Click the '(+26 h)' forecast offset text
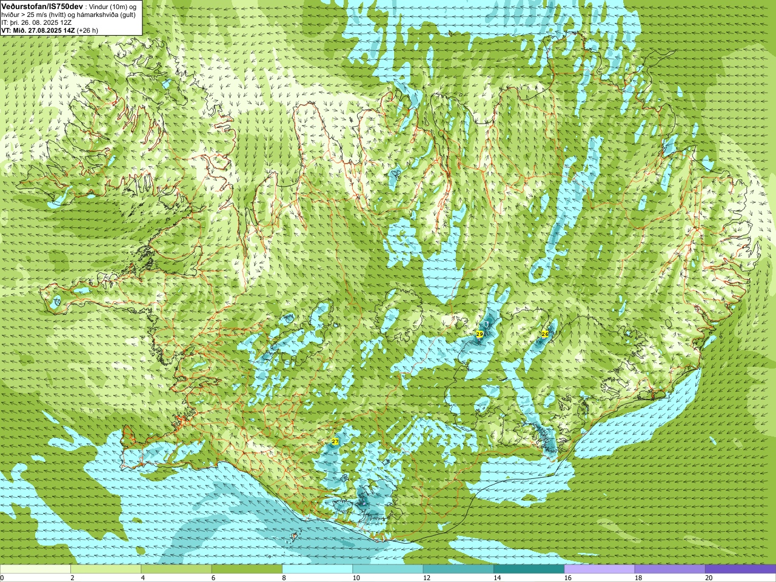This screenshot has height=582, width=776. click(x=87, y=30)
